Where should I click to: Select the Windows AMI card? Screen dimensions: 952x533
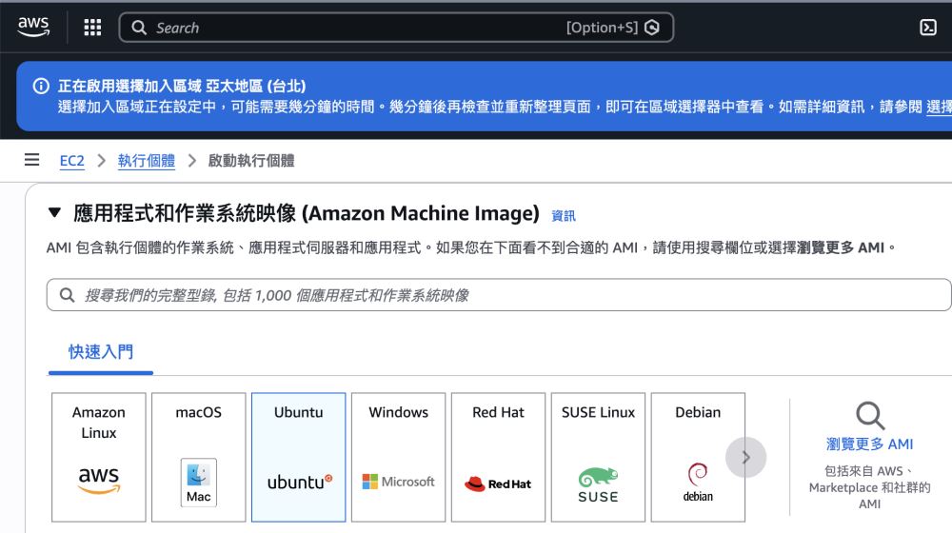click(398, 457)
